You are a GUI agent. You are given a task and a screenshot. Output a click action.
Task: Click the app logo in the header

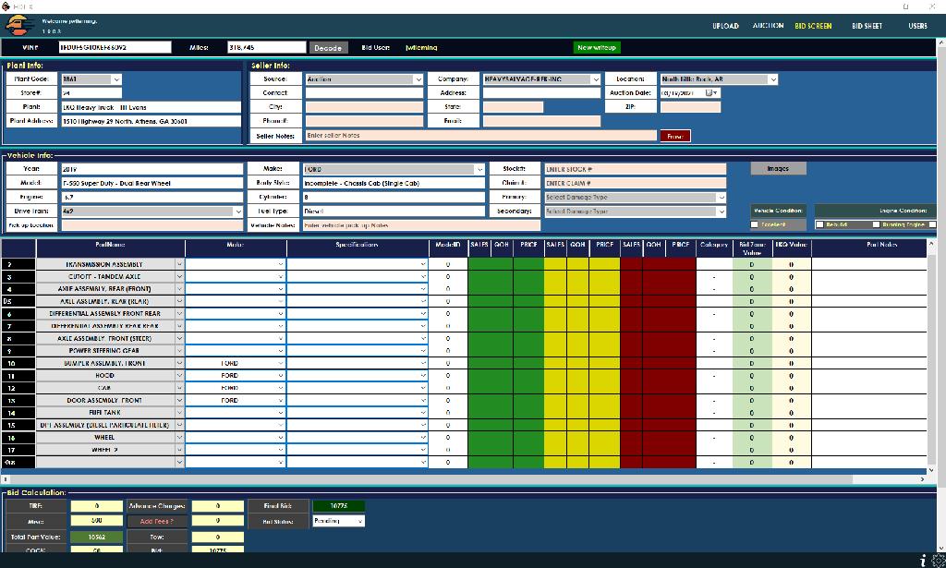pyautogui.click(x=19, y=26)
